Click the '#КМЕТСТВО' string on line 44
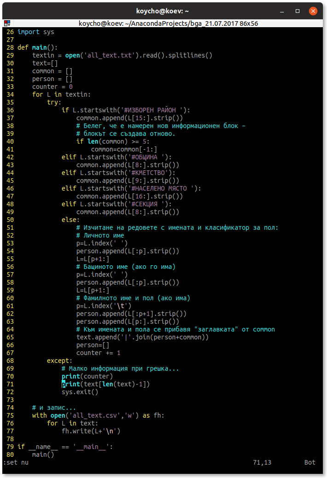 click(x=148, y=173)
